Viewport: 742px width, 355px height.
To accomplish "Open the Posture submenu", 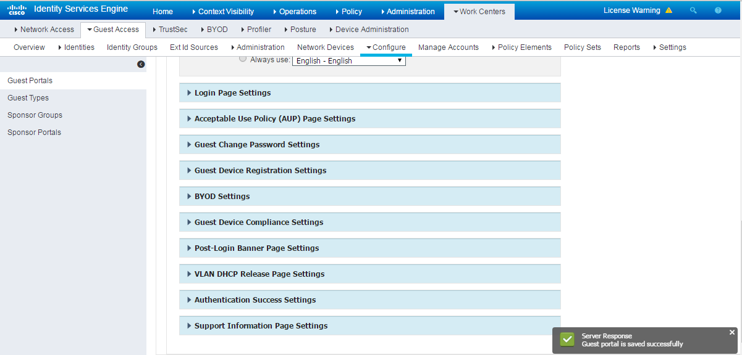I will (300, 30).
